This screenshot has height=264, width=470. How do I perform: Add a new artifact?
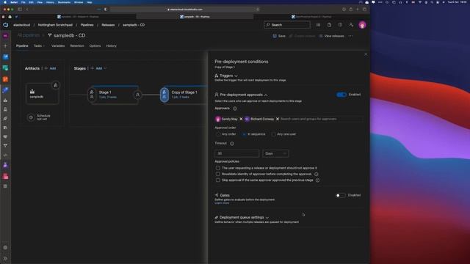pos(50,68)
